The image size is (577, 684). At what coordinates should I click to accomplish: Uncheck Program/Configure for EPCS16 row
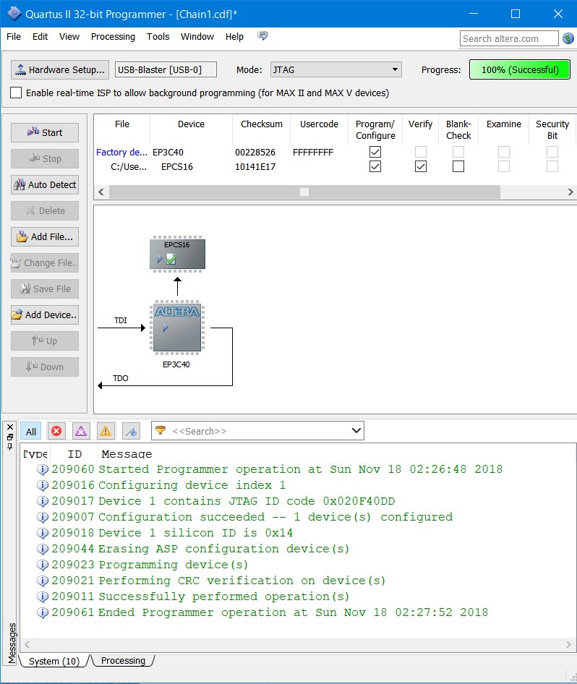[x=375, y=166]
